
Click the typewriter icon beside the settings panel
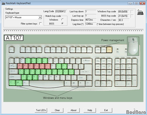point(140,12)
